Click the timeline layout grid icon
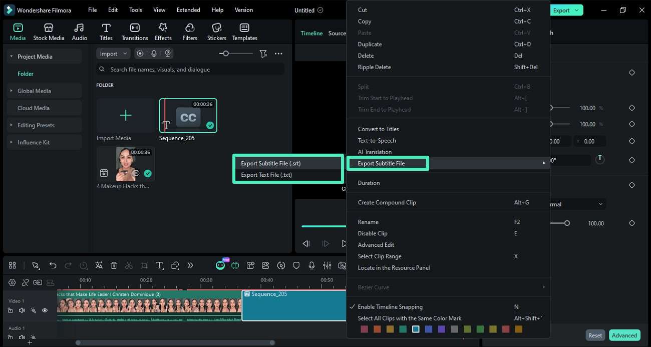The image size is (651, 347). [x=13, y=265]
